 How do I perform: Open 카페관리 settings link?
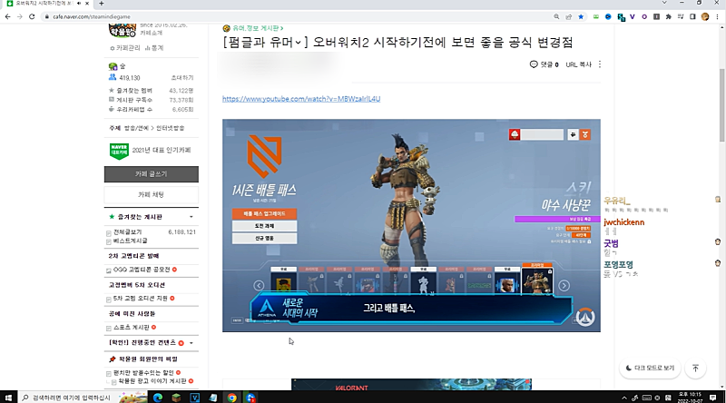click(125, 48)
